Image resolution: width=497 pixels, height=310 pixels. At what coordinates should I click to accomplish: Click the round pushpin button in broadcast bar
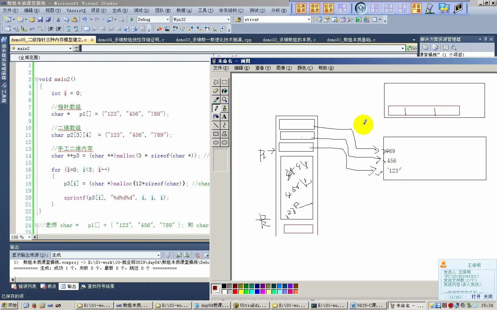tap(361, 8)
